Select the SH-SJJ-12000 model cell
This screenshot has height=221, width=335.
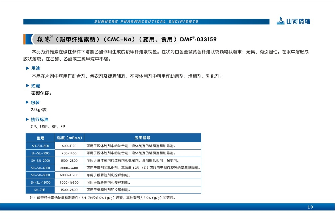(40, 182)
